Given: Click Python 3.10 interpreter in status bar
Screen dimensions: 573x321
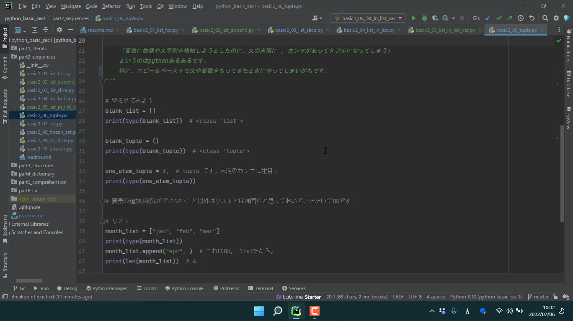Looking at the screenshot, I should click(x=485, y=297).
